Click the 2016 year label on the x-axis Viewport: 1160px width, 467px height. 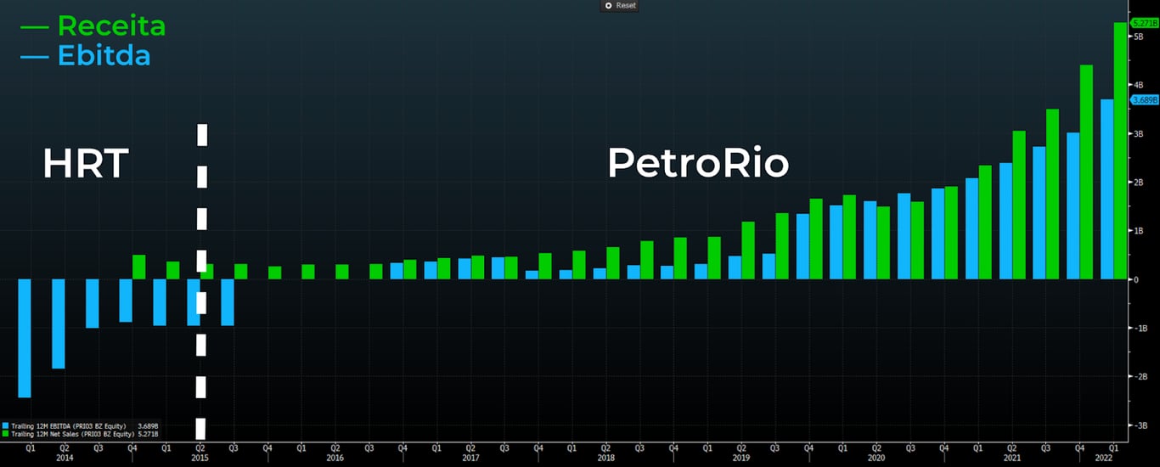(335, 457)
